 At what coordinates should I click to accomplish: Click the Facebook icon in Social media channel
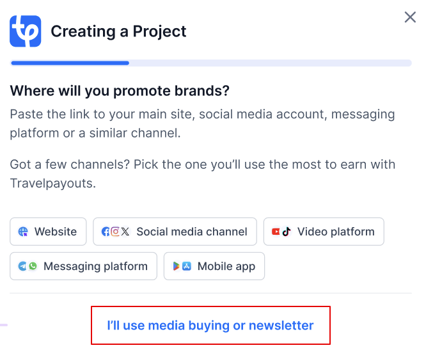(x=106, y=232)
